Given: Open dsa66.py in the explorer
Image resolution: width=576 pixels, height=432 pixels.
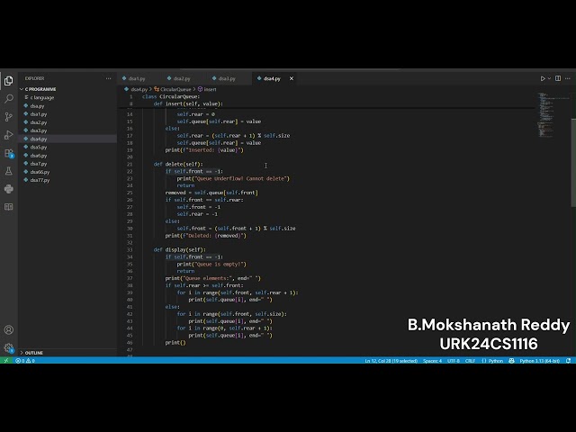Looking at the screenshot, I should tap(40, 172).
